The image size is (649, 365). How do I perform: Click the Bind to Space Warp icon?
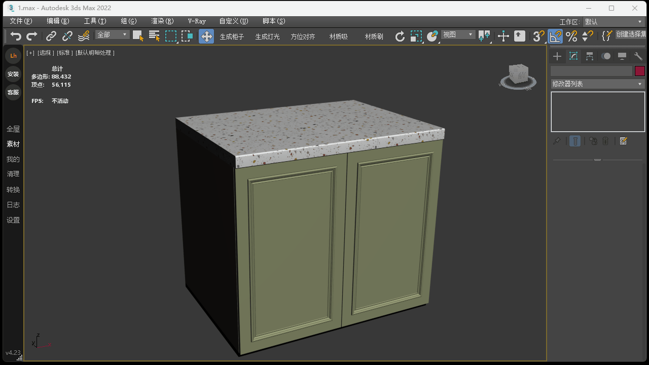coord(84,36)
